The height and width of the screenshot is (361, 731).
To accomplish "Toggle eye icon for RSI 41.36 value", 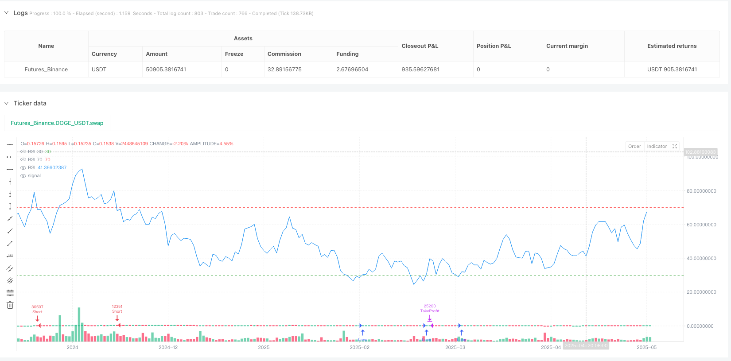I will (x=23, y=168).
